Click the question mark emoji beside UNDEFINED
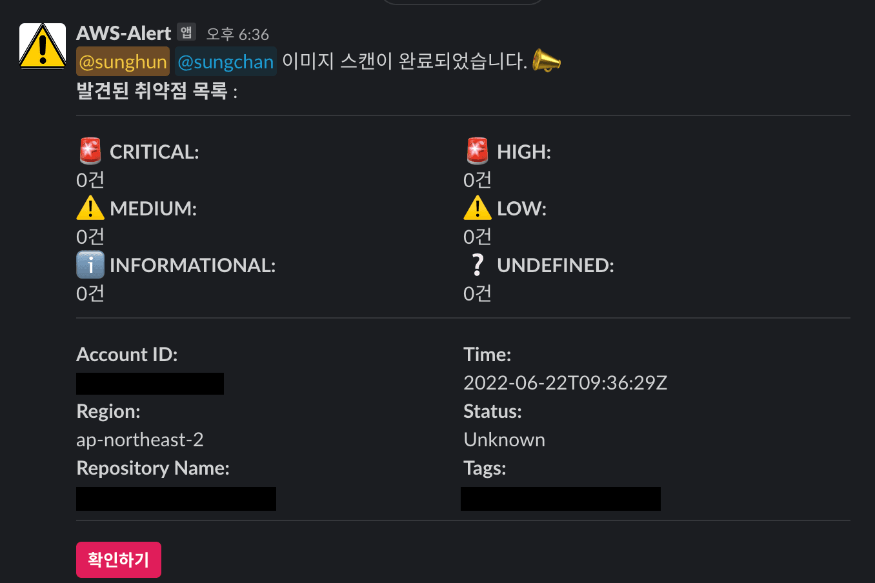Image resolution: width=875 pixels, height=583 pixels. click(x=477, y=264)
